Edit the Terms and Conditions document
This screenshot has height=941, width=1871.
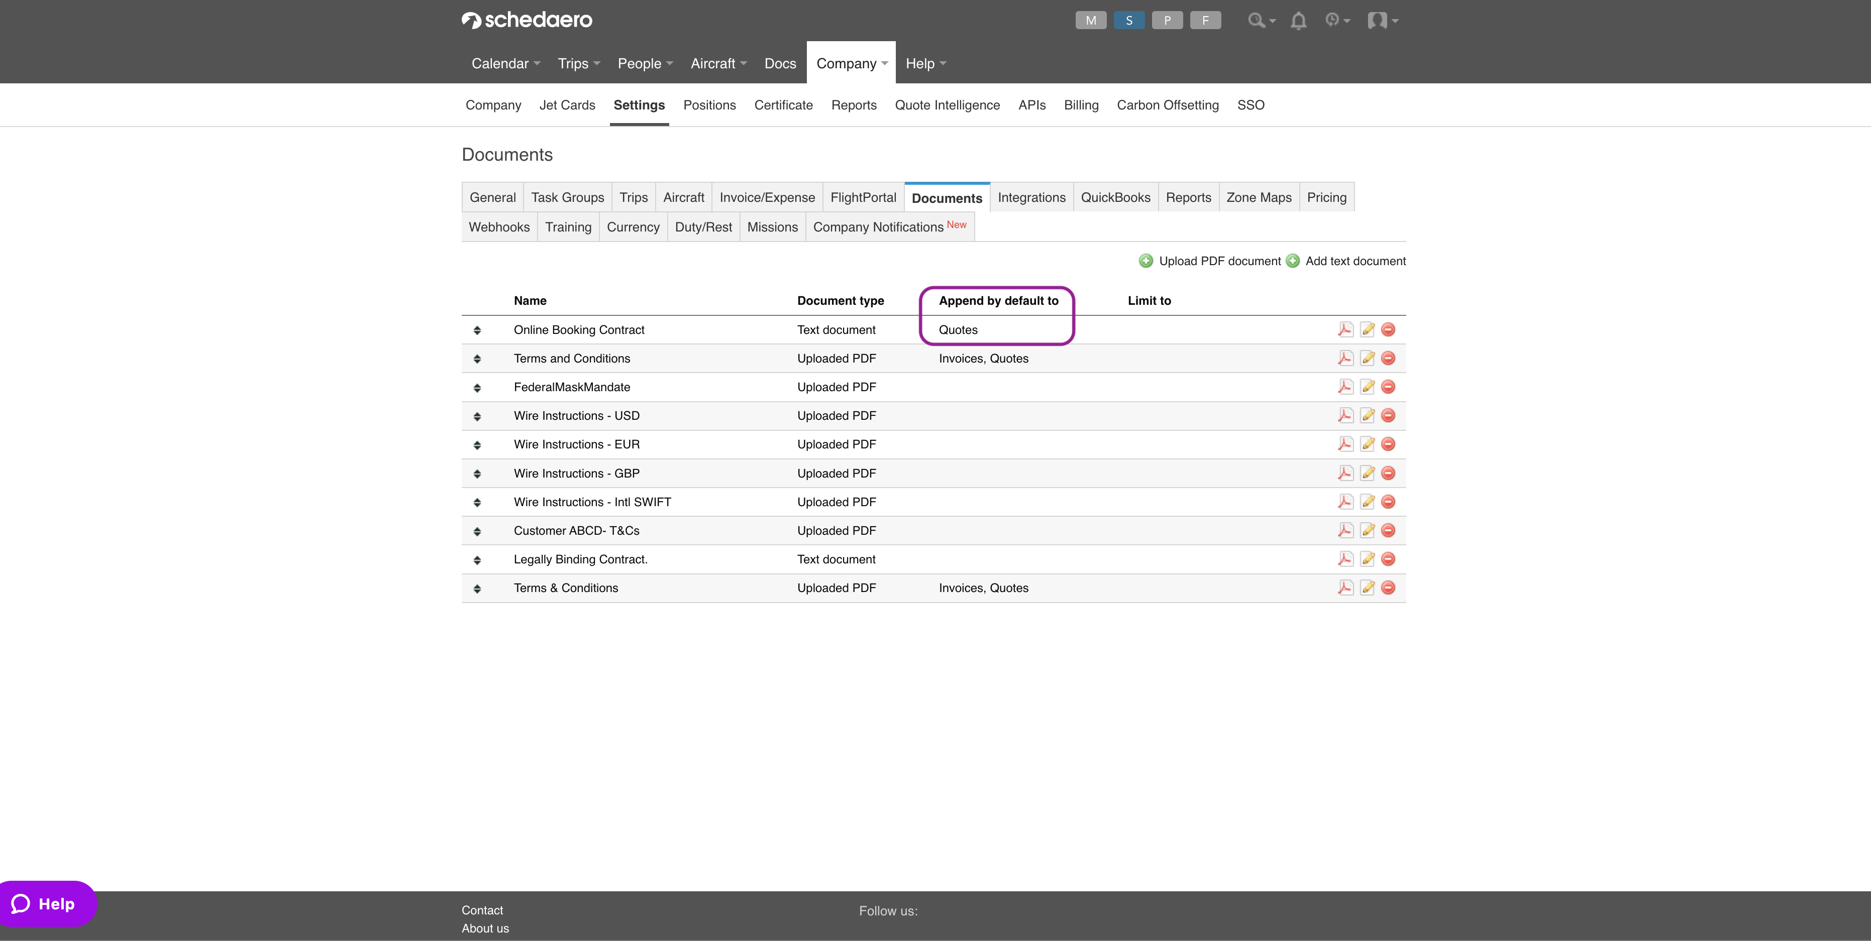1367,358
